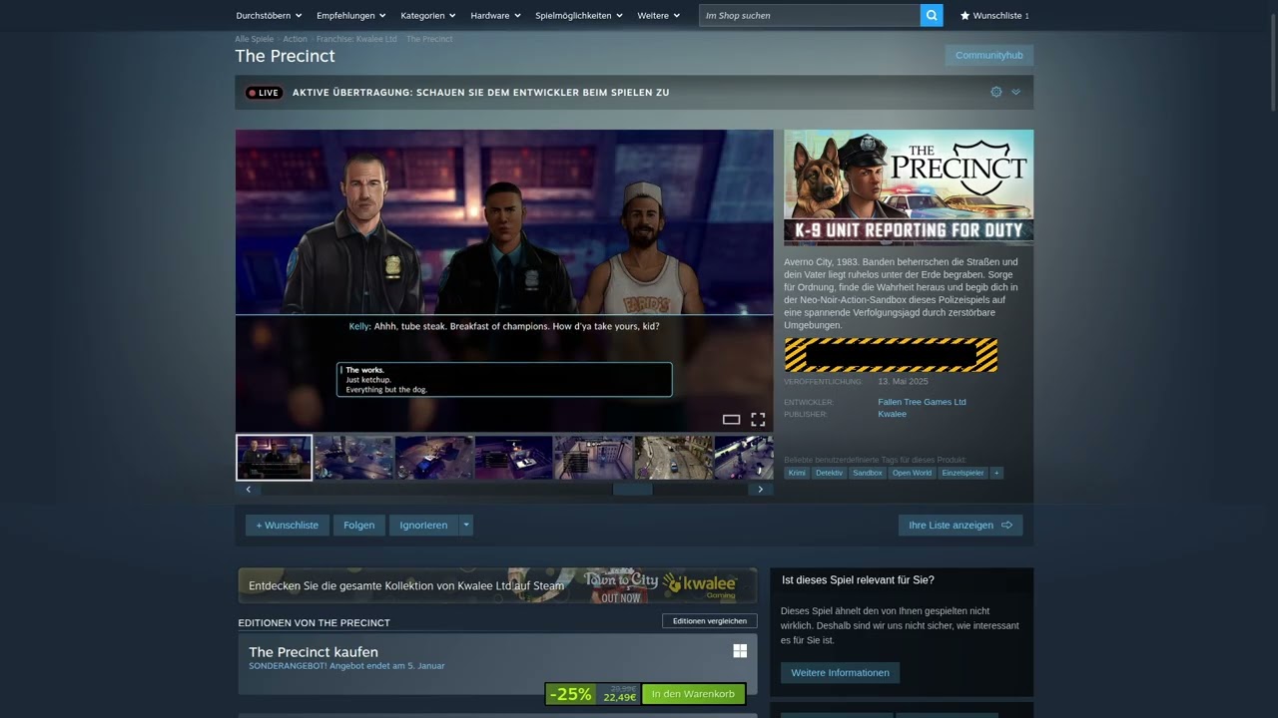Click the Folgen button
This screenshot has width=1278, height=718.
(x=359, y=525)
